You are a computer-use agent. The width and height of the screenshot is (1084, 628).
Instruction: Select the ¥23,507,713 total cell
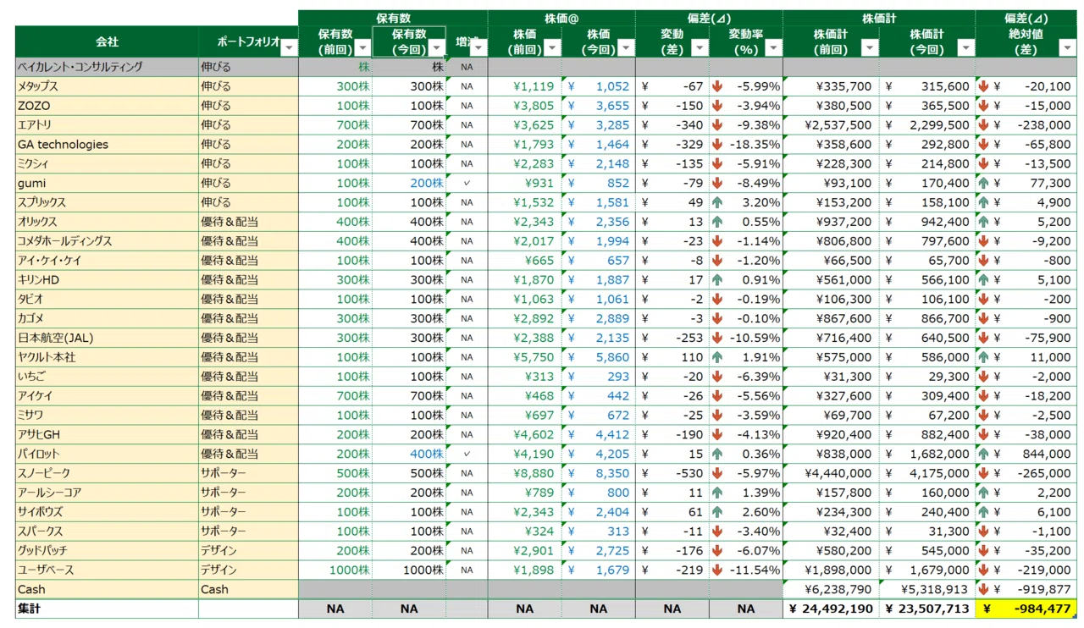coord(927,609)
